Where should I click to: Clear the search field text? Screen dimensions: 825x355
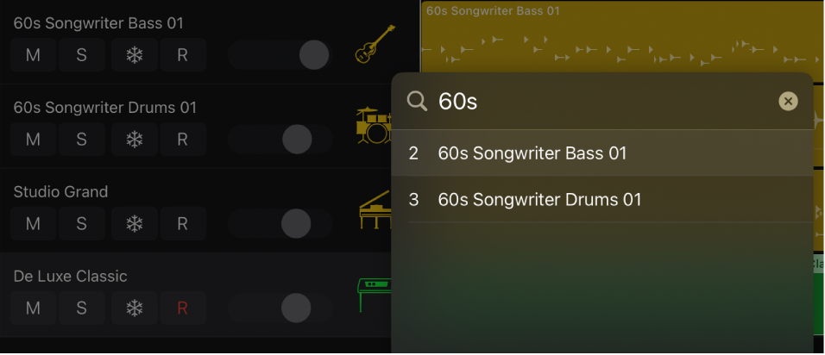788,102
